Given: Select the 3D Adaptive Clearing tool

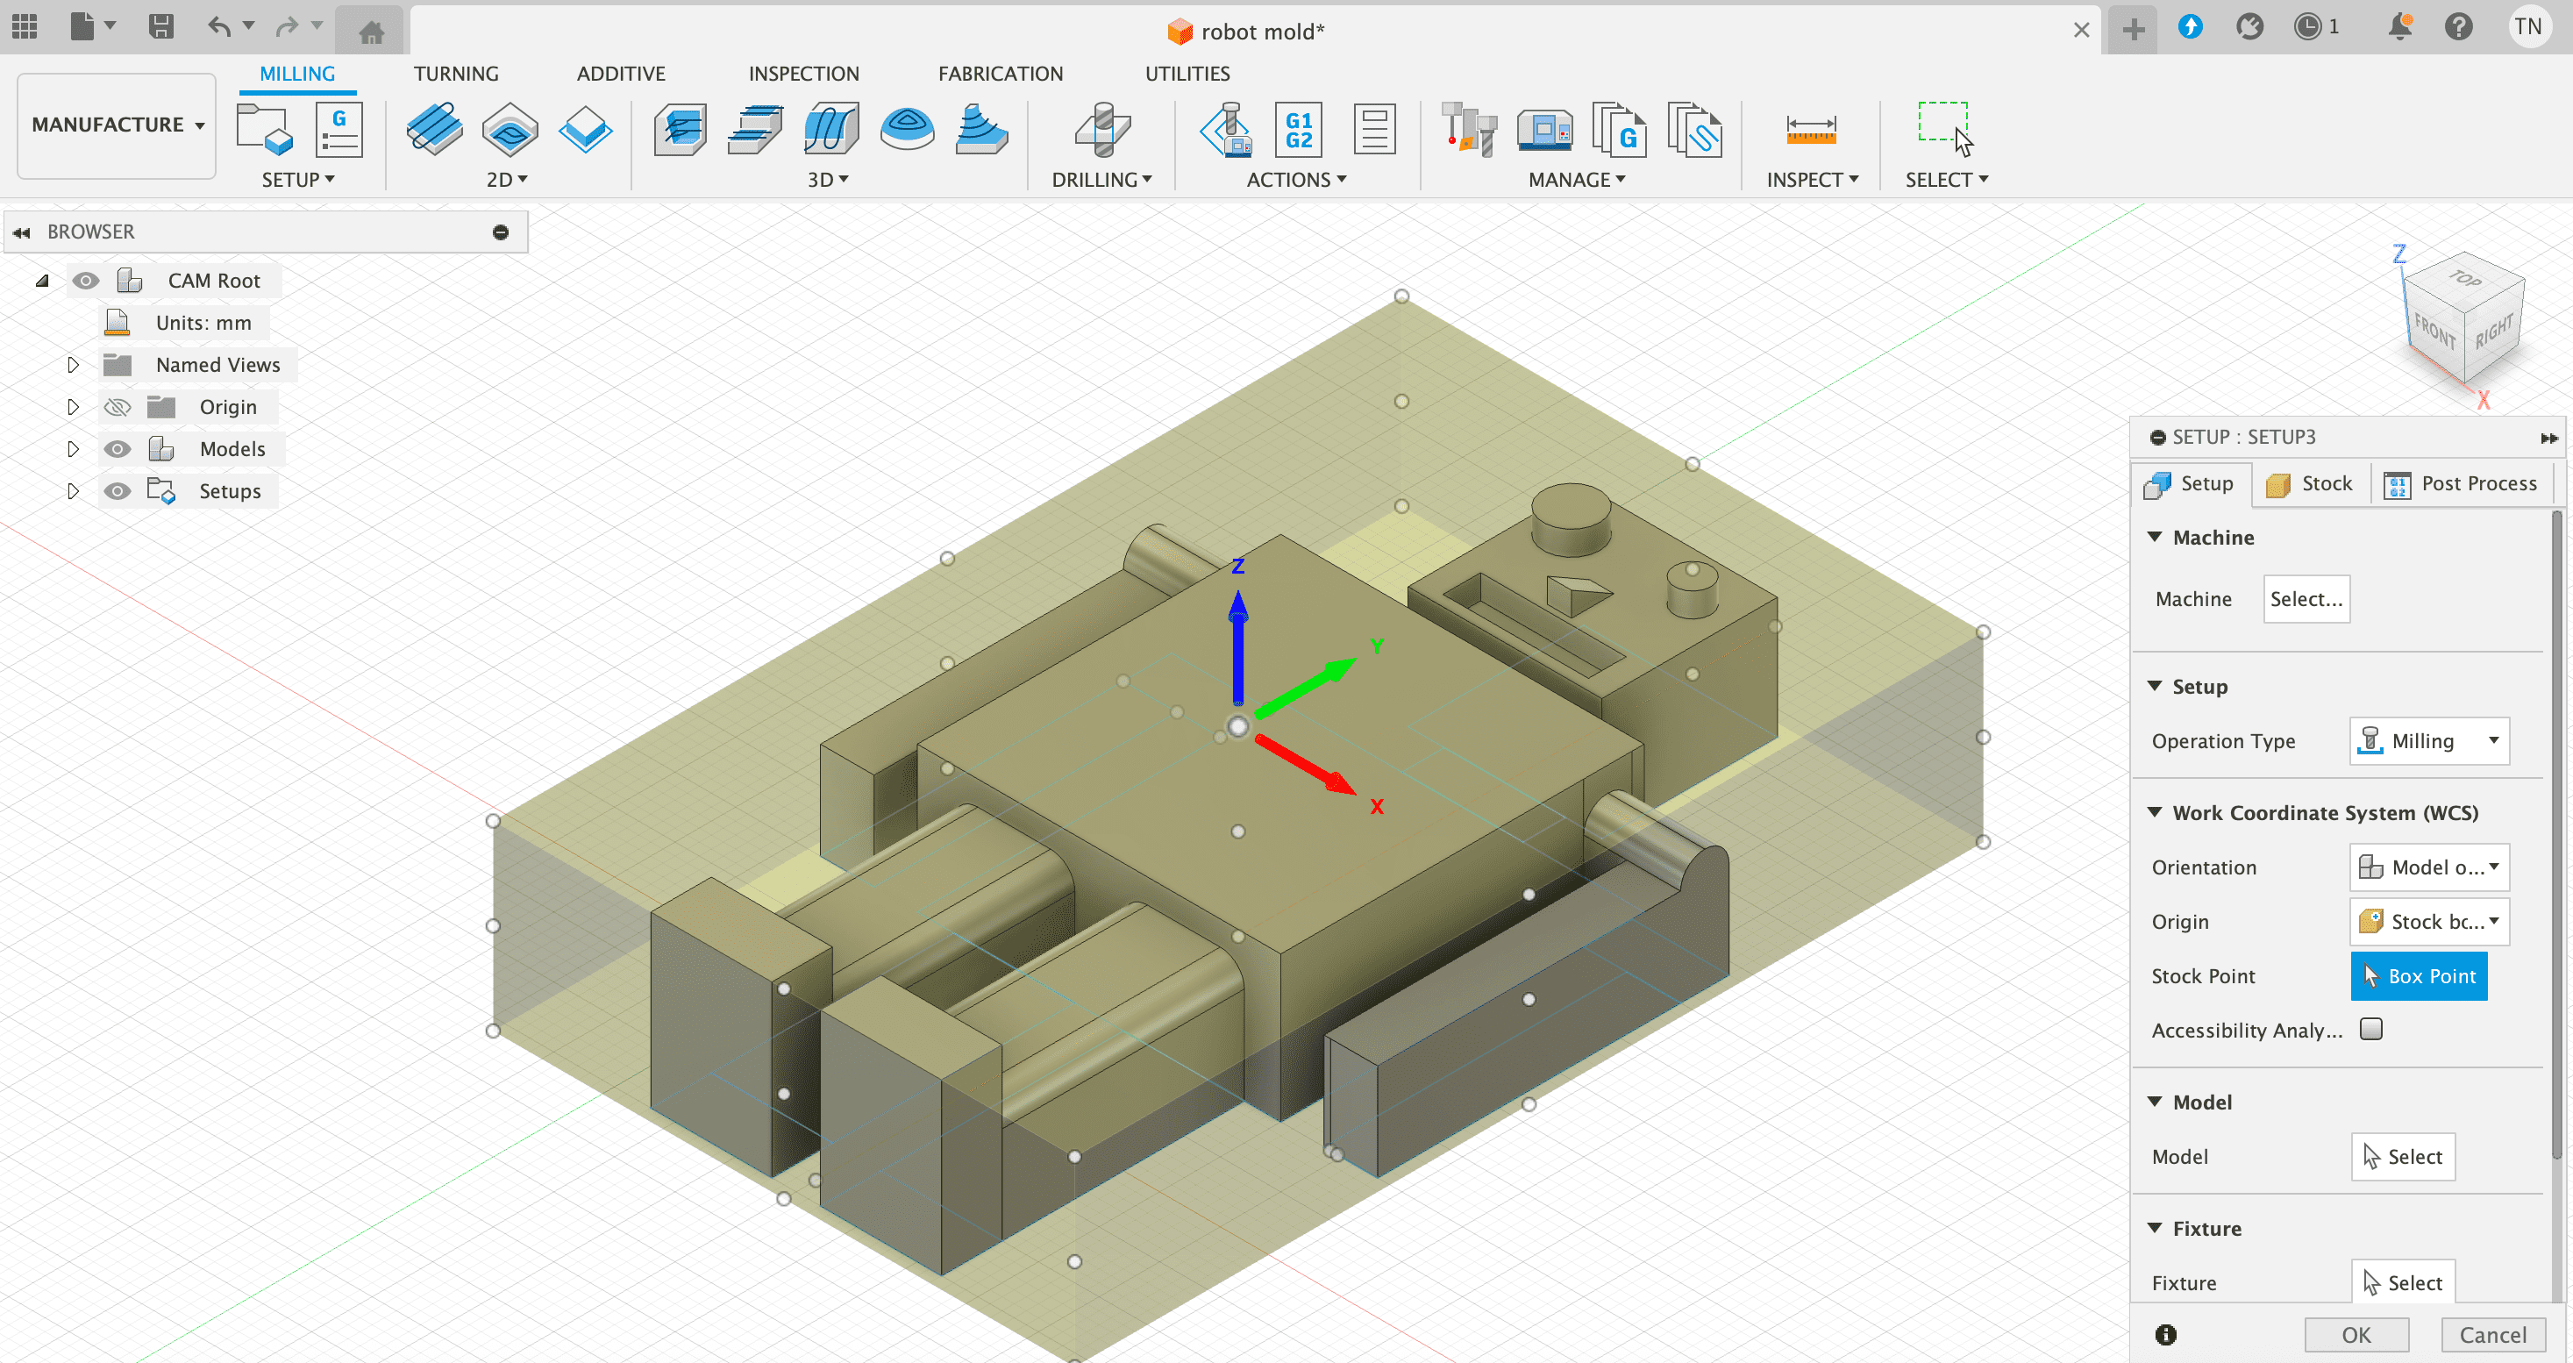Looking at the screenshot, I should pos(681,129).
